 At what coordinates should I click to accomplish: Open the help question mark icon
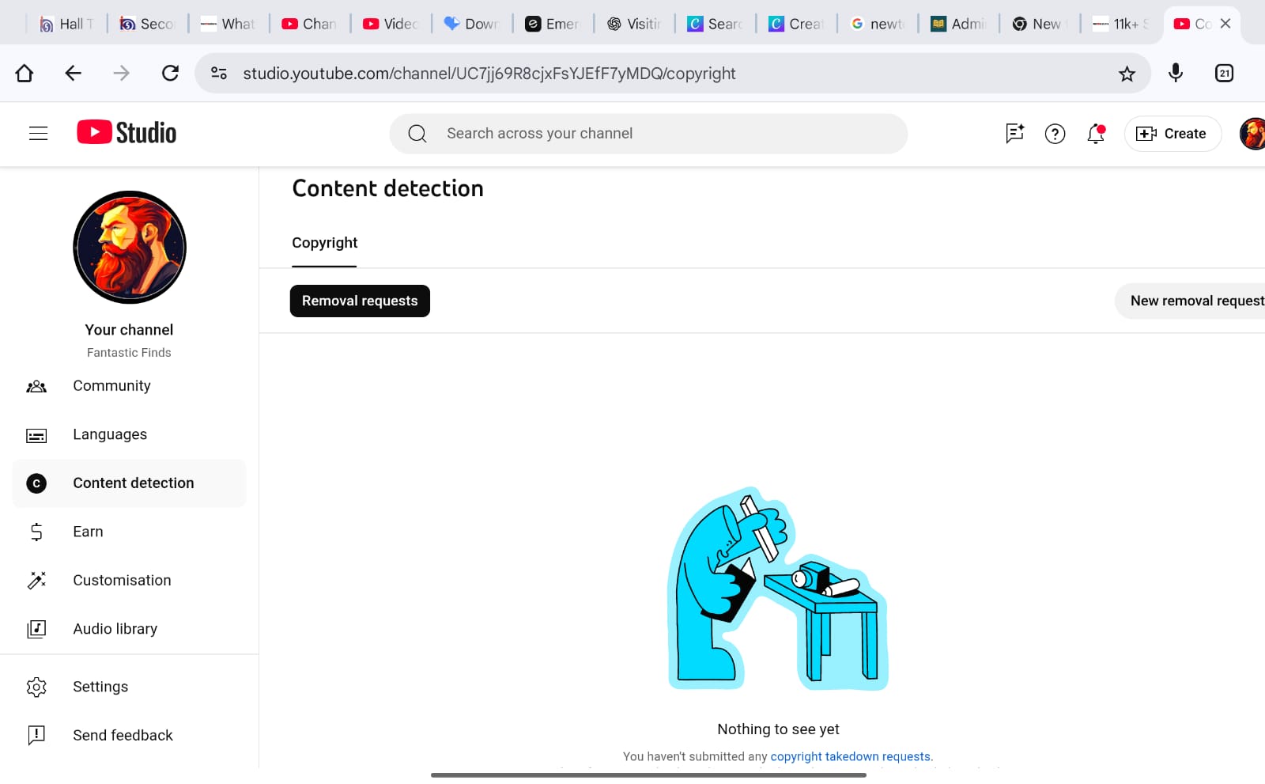point(1055,134)
